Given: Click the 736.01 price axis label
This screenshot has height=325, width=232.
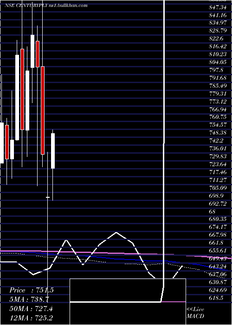Looking at the screenshot, I should [218, 149].
